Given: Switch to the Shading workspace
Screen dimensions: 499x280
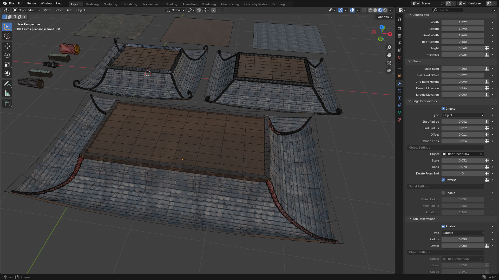Looking at the screenshot, I should point(171,4).
